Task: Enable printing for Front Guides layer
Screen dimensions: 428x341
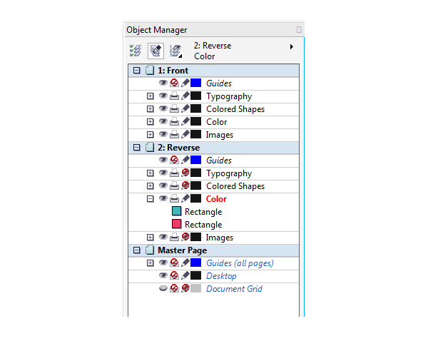Action: point(174,83)
